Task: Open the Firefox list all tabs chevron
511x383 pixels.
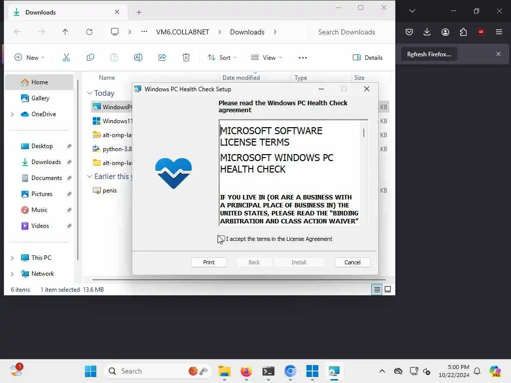Action: [x=412, y=11]
